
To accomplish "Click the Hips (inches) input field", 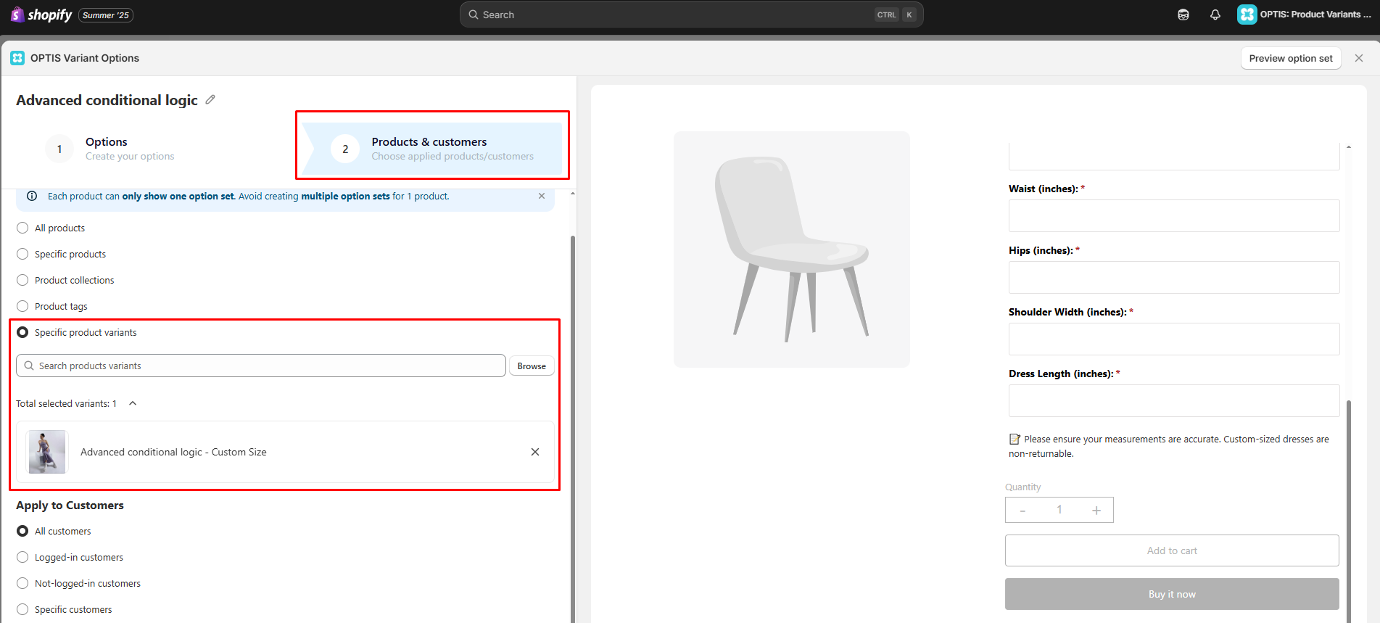I will (1173, 277).
